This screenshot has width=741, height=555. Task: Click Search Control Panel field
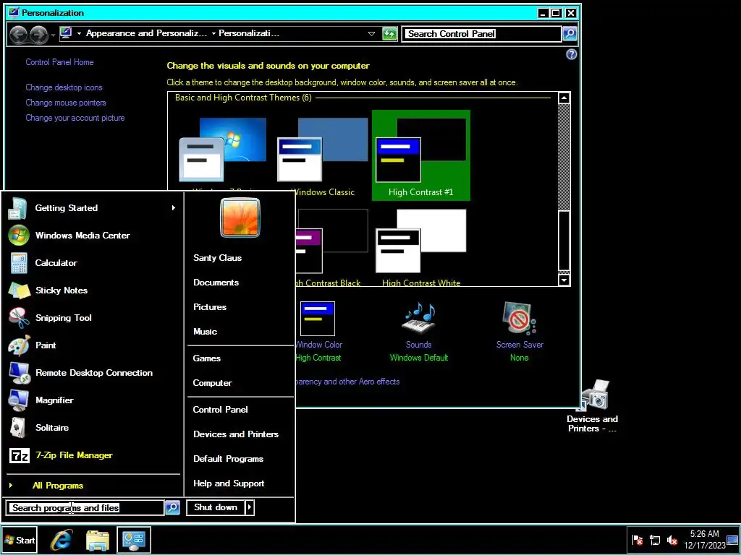pos(481,33)
